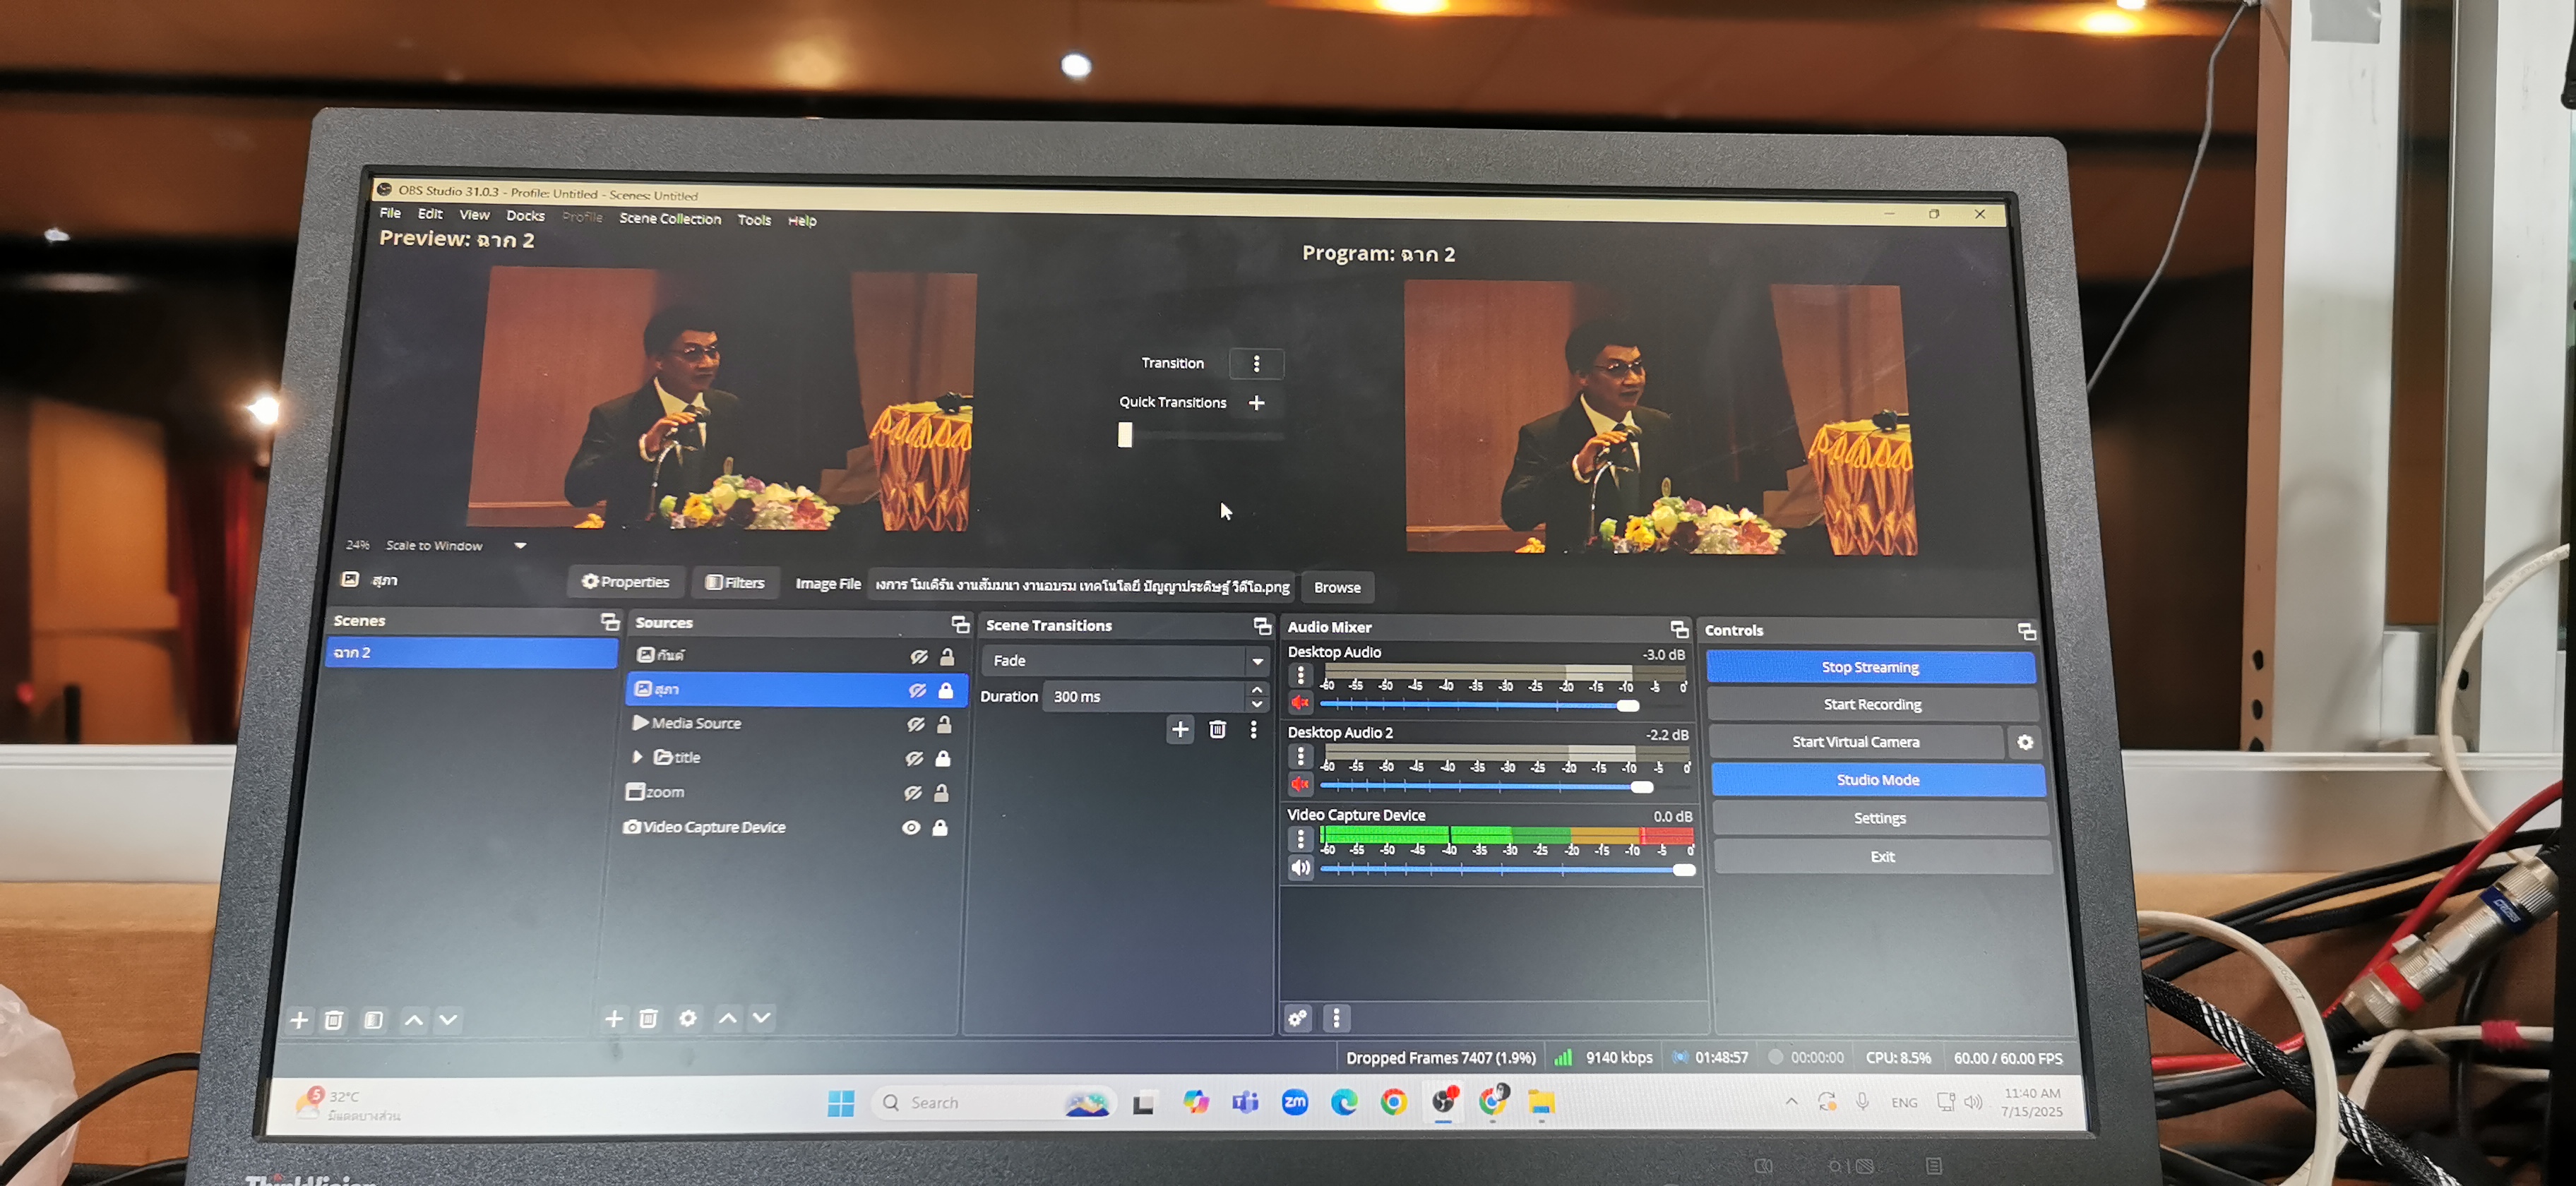Open source properties gear icon
This screenshot has height=1186, width=2576.
point(688,1018)
